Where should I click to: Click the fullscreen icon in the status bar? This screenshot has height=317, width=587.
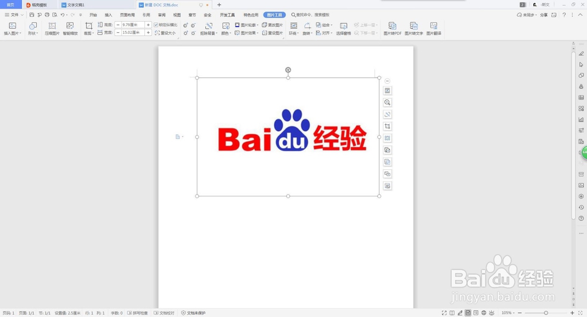(x=444, y=313)
